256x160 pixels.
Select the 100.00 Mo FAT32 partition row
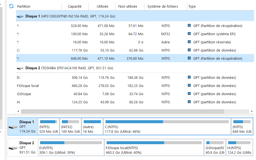point(135,34)
